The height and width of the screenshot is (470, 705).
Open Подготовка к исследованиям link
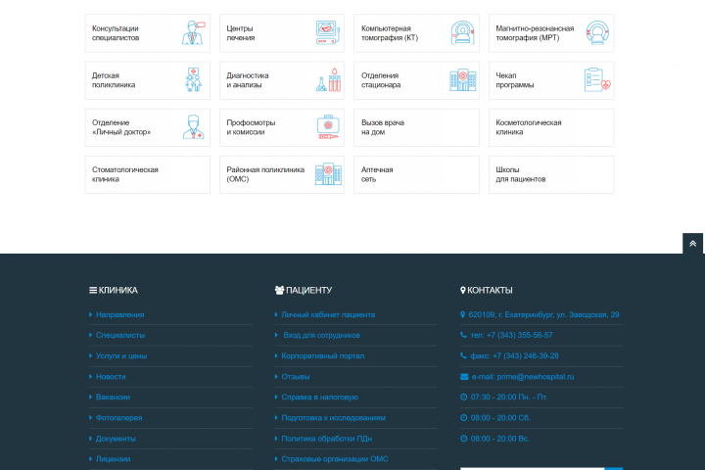pos(333,418)
